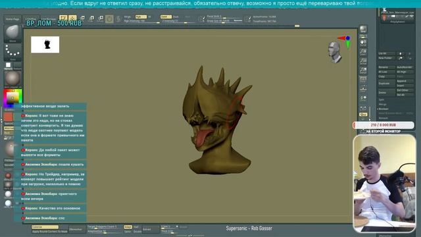
Task: Click the Insert button
Action: point(405,86)
